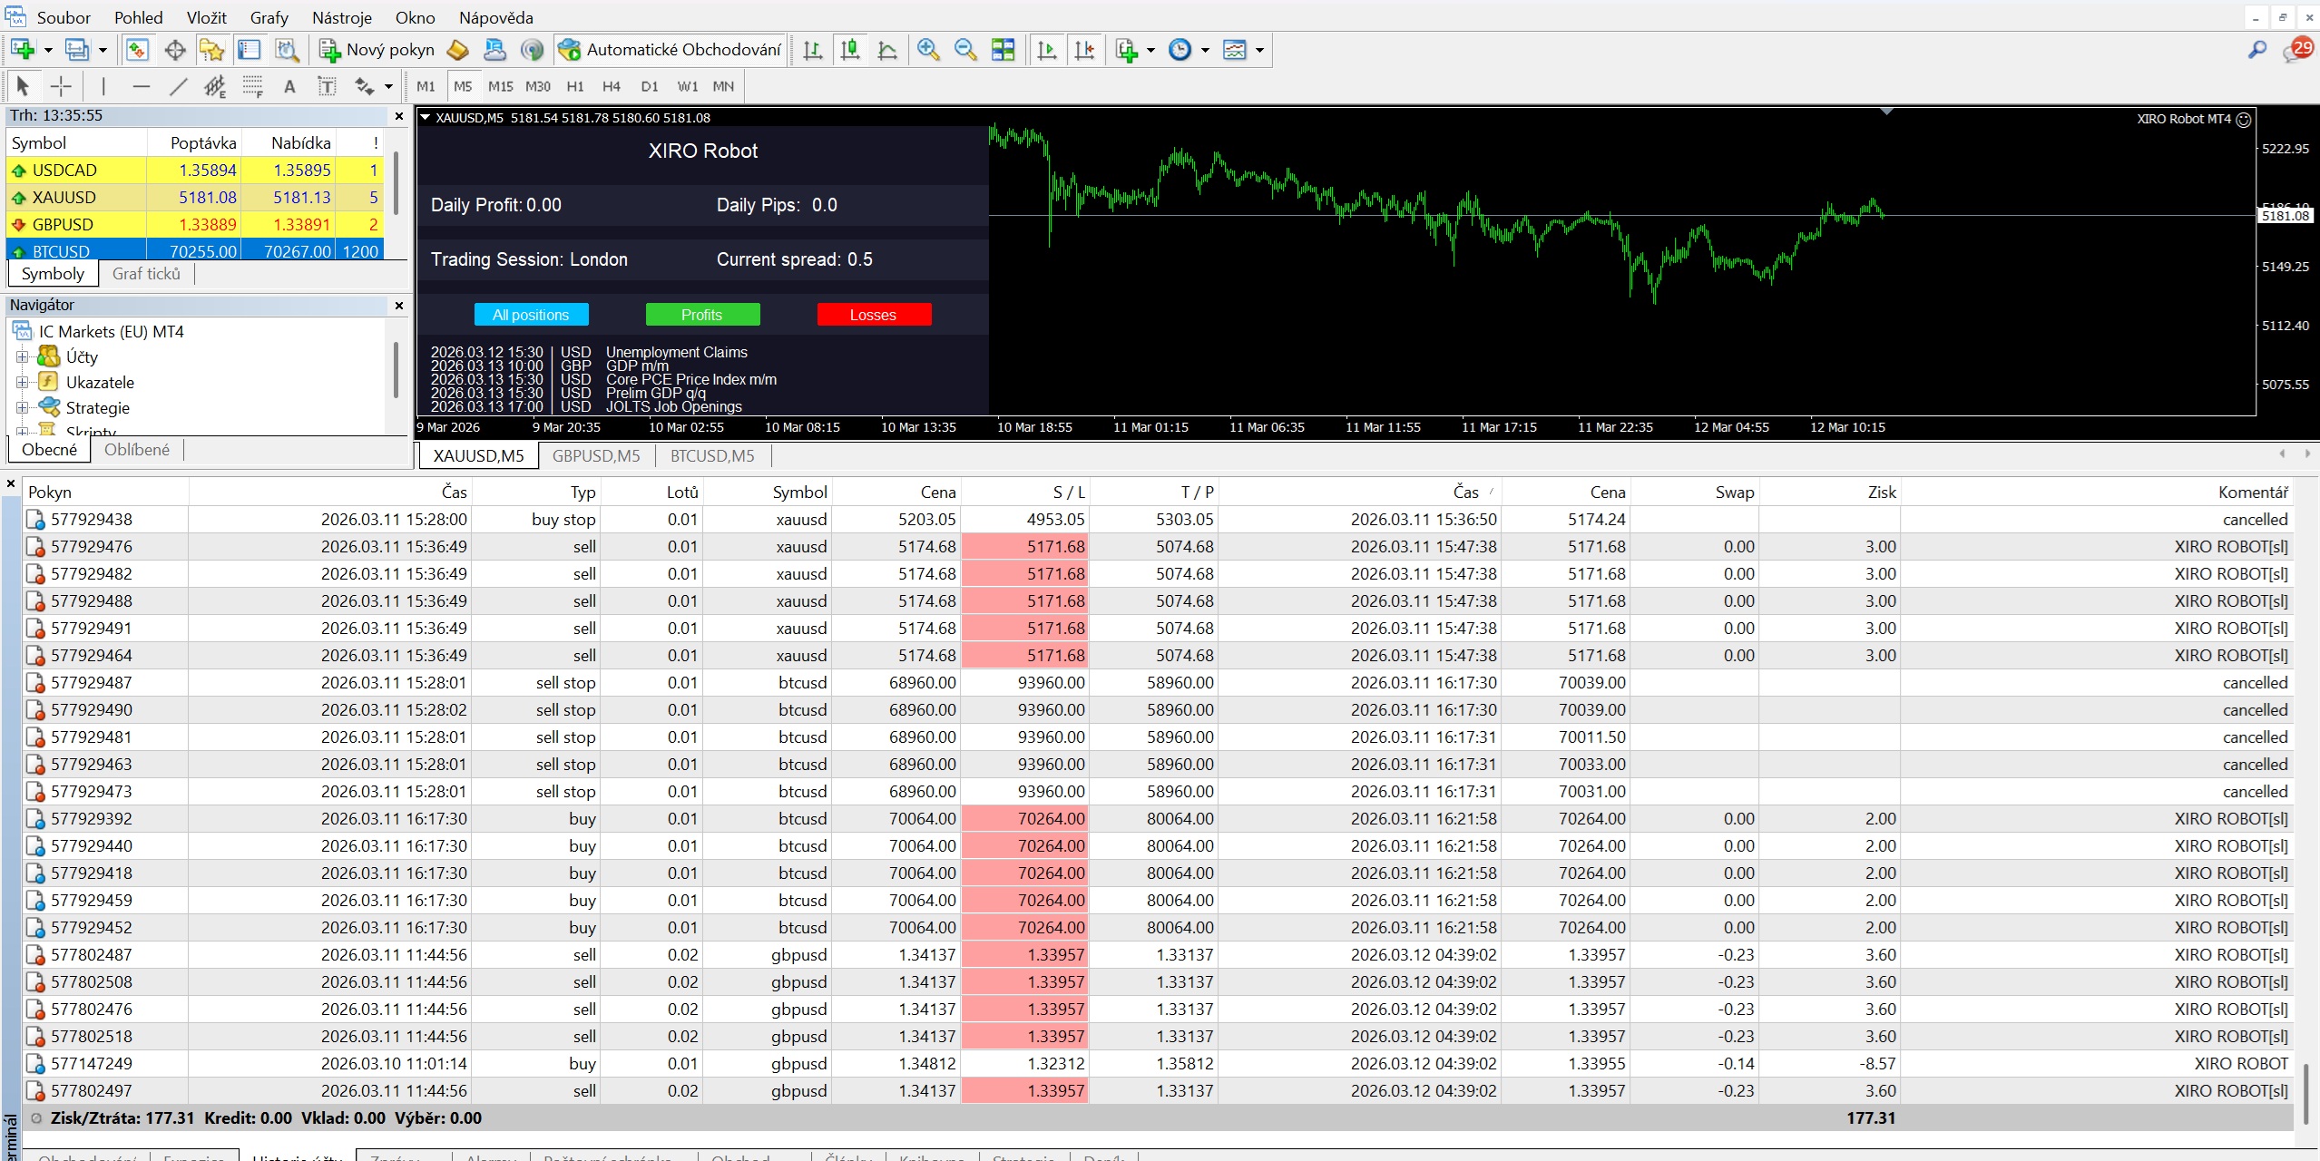2320x1161 pixels.
Task: Expand the Strategie tree node
Action: [23, 407]
